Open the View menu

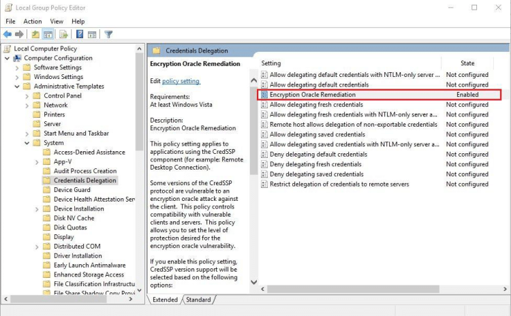point(56,21)
